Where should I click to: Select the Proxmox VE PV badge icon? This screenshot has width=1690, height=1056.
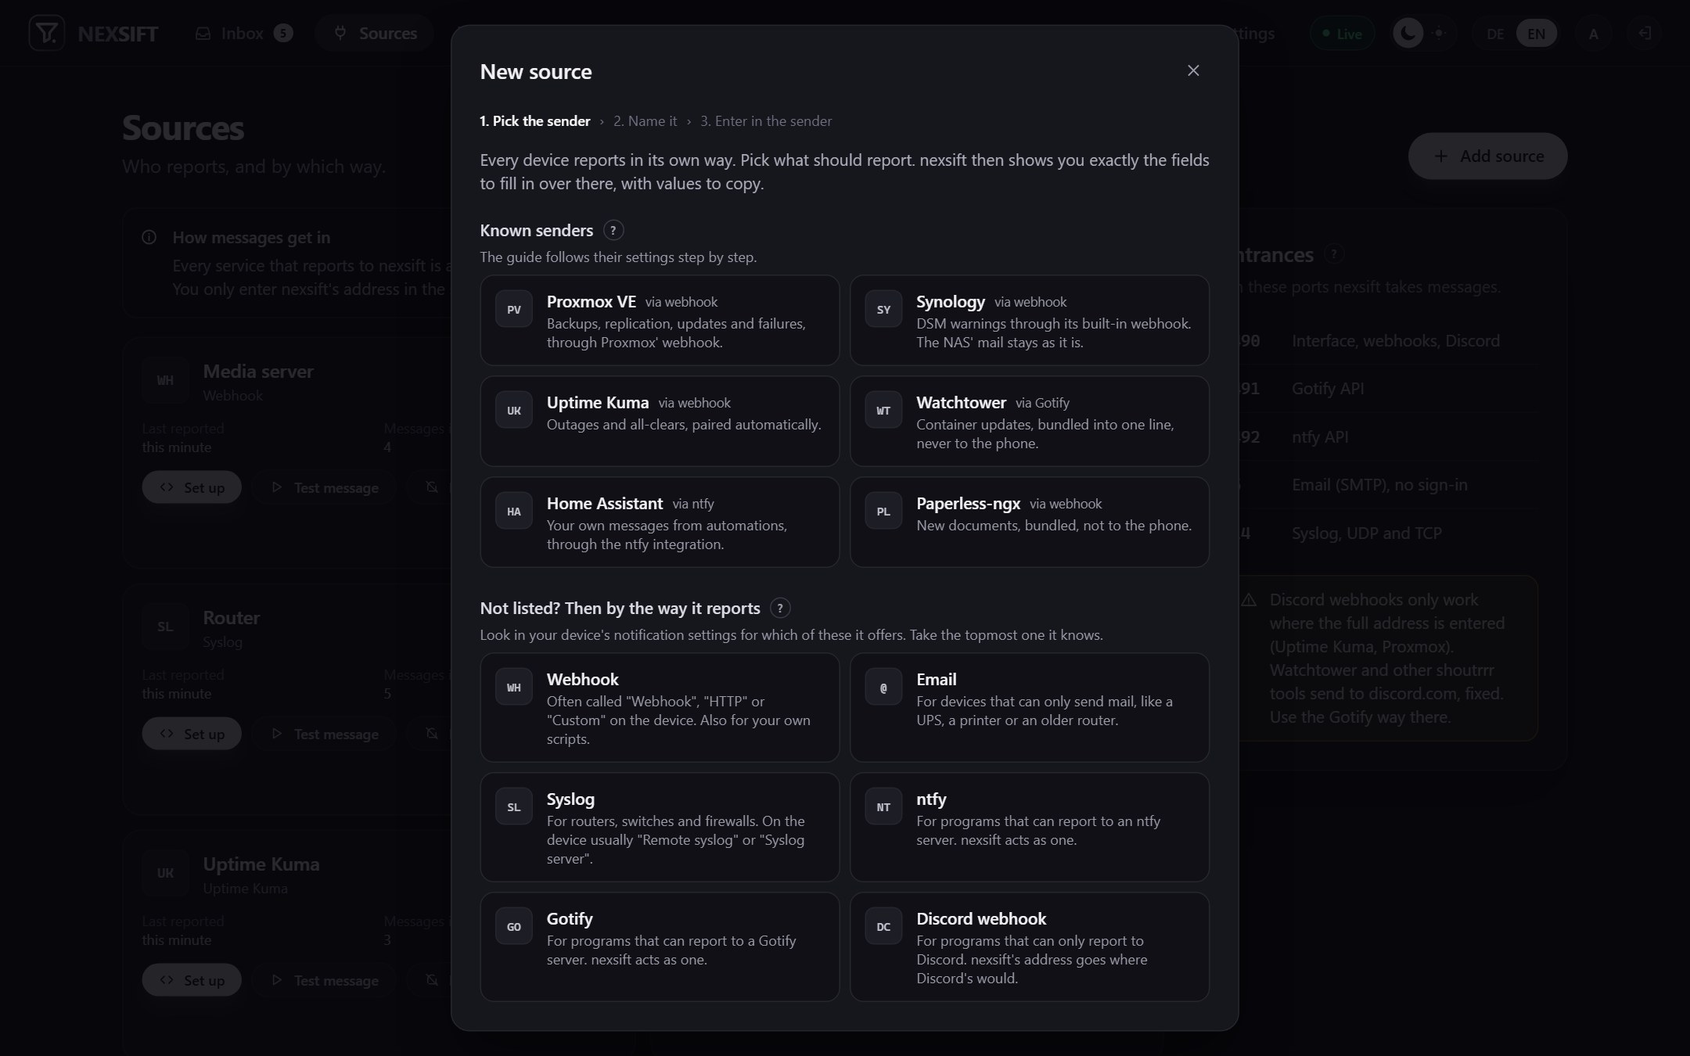(x=513, y=309)
